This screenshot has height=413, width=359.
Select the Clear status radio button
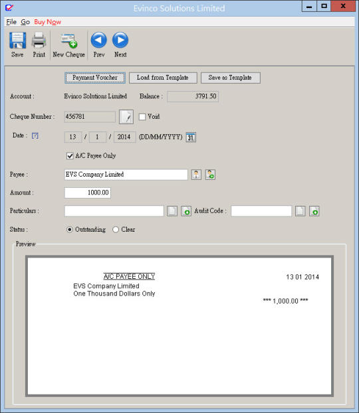click(116, 230)
